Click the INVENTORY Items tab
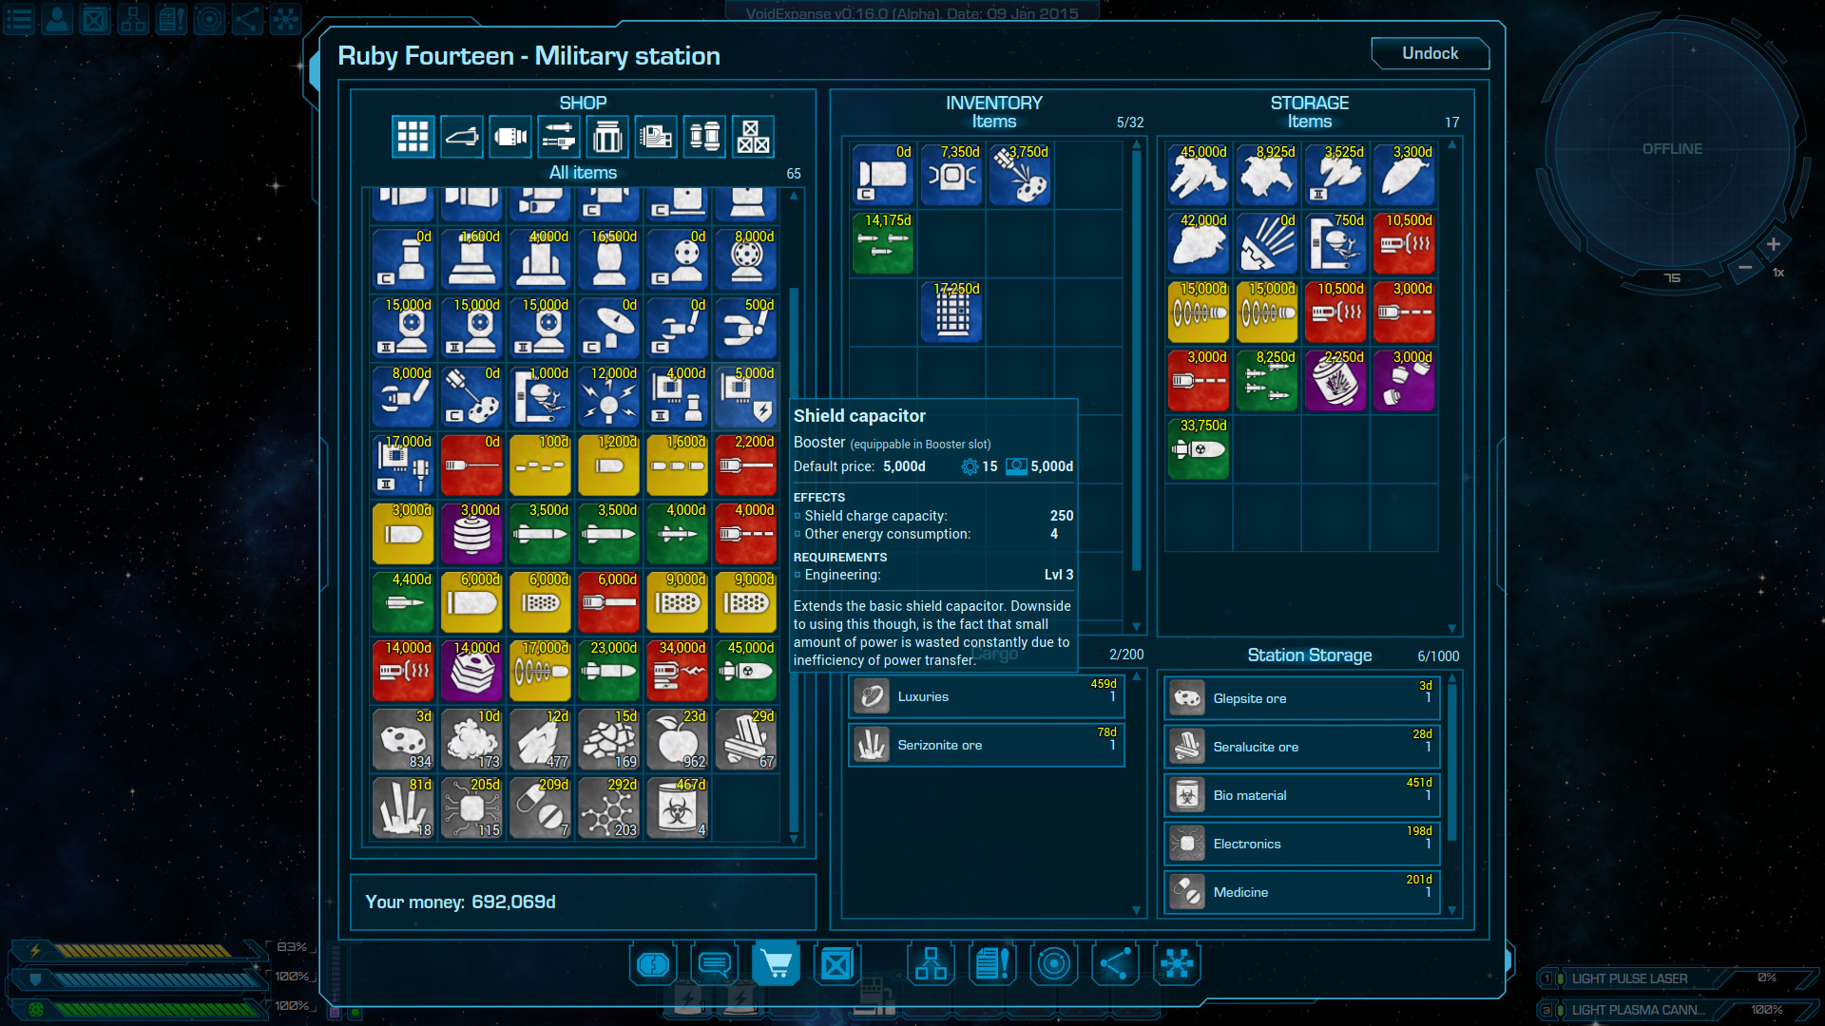Viewport: 1825px width, 1026px height. click(995, 122)
